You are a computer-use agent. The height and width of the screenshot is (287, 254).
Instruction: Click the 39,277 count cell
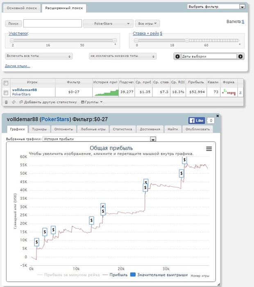[127, 92]
